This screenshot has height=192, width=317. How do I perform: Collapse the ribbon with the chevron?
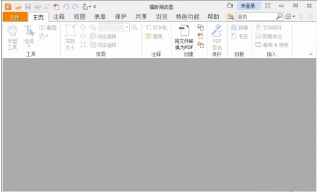(311, 54)
